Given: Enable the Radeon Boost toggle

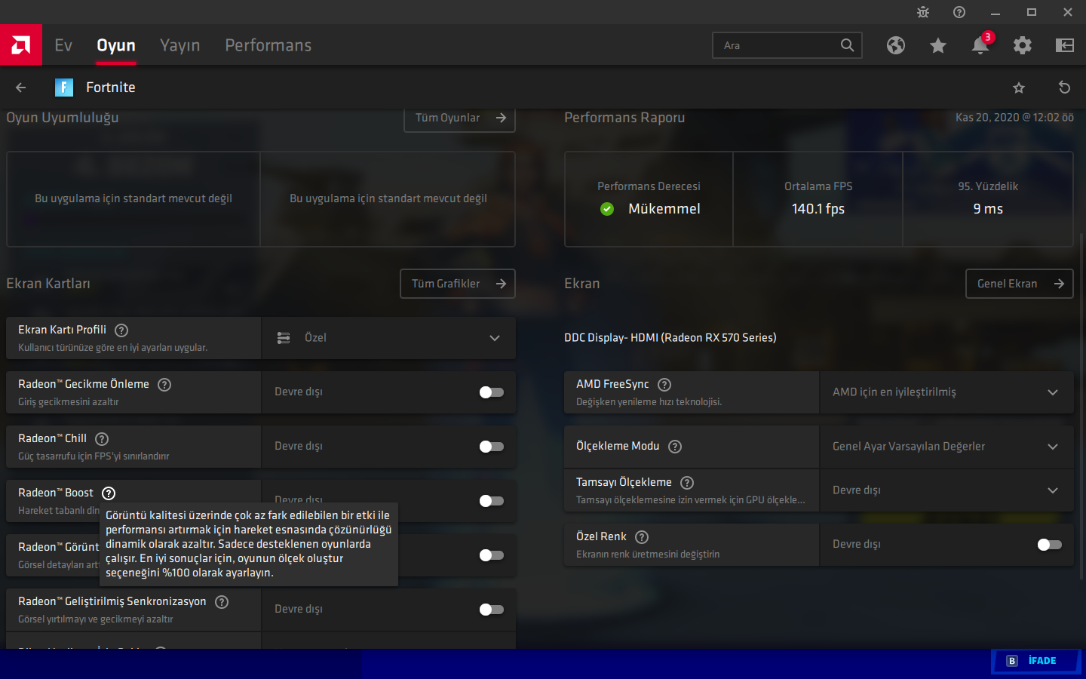Looking at the screenshot, I should pyautogui.click(x=492, y=501).
